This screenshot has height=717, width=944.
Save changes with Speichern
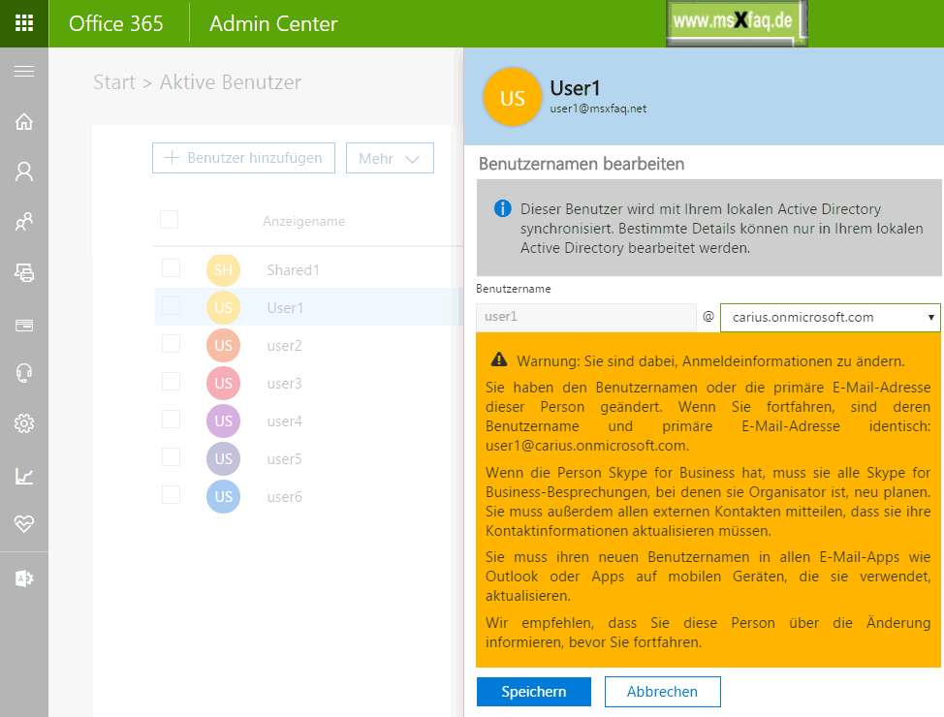coord(533,692)
